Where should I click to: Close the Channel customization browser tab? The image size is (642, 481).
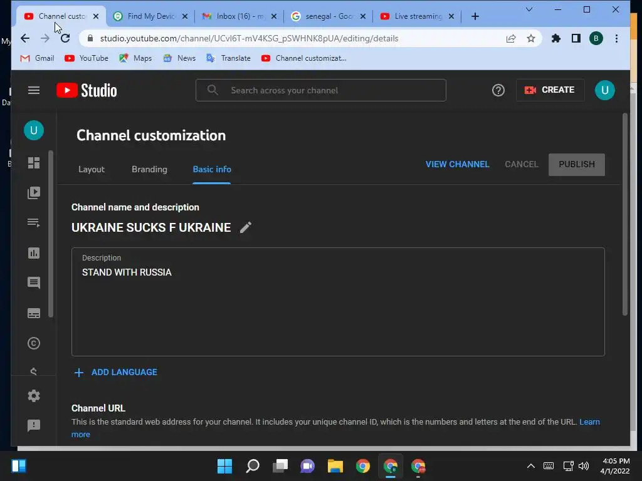pyautogui.click(x=96, y=16)
